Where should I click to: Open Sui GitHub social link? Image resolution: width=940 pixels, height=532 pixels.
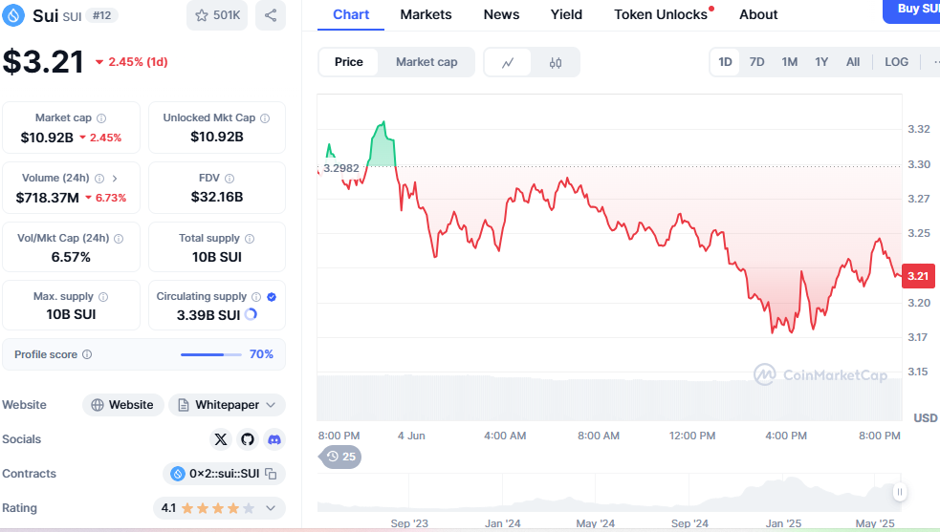pos(248,439)
